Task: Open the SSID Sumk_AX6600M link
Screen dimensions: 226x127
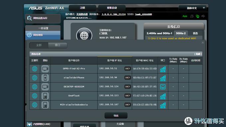Action: [144, 14]
